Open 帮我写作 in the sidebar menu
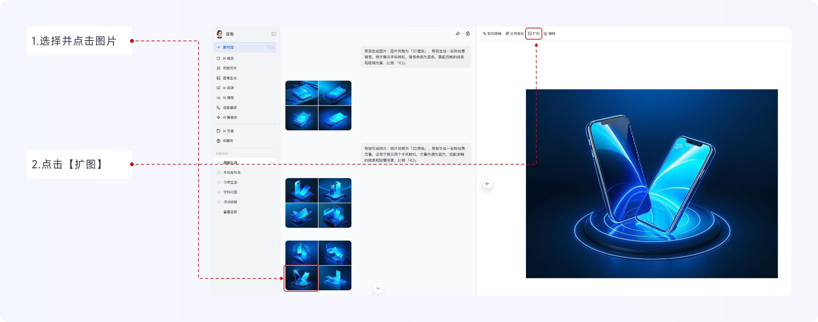The image size is (818, 322). pyautogui.click(x=229, y=68)
